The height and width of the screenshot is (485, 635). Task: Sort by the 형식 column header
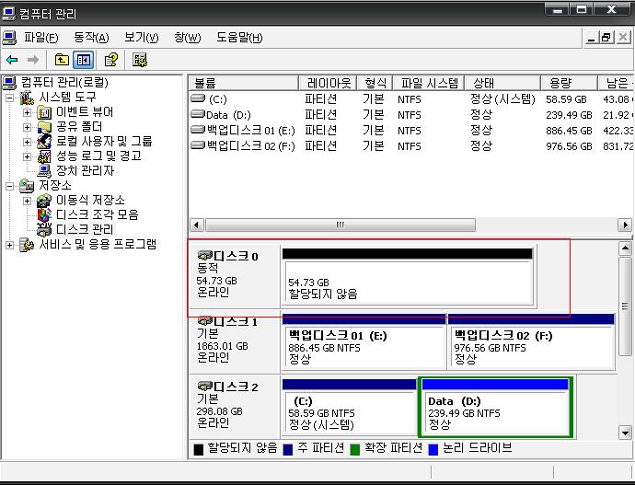pyautogui.click(x=375, y=84)
